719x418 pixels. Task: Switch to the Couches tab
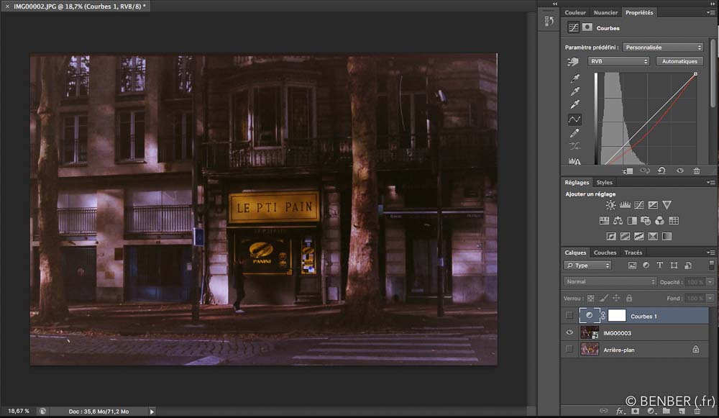click(605, 253)
